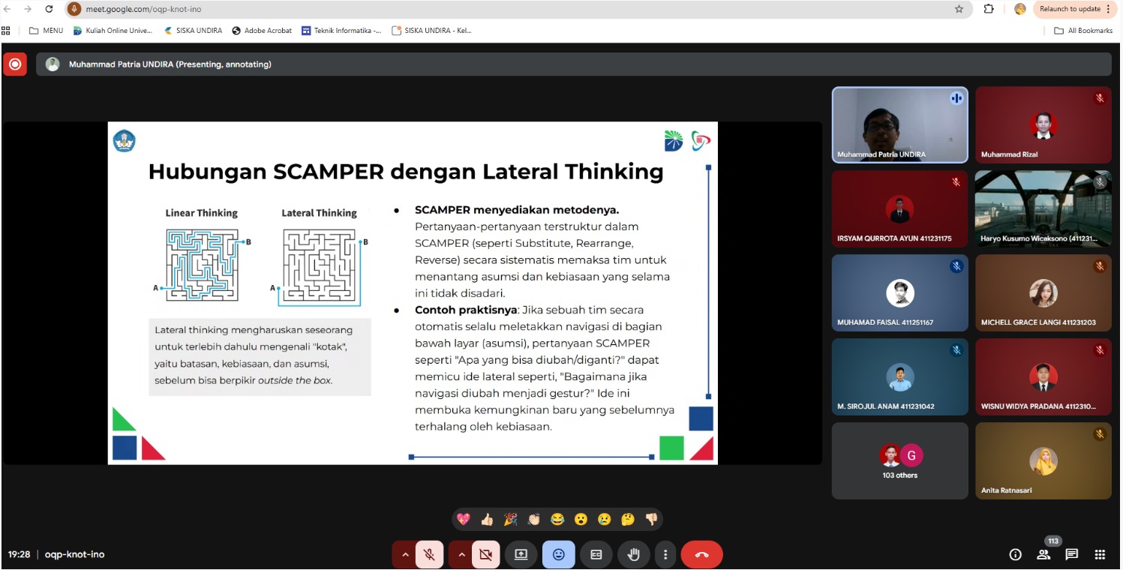1123x570 pixels.
Task: Select Muhammad Patria UNDIRA video tile
Action: pos(899,125)
